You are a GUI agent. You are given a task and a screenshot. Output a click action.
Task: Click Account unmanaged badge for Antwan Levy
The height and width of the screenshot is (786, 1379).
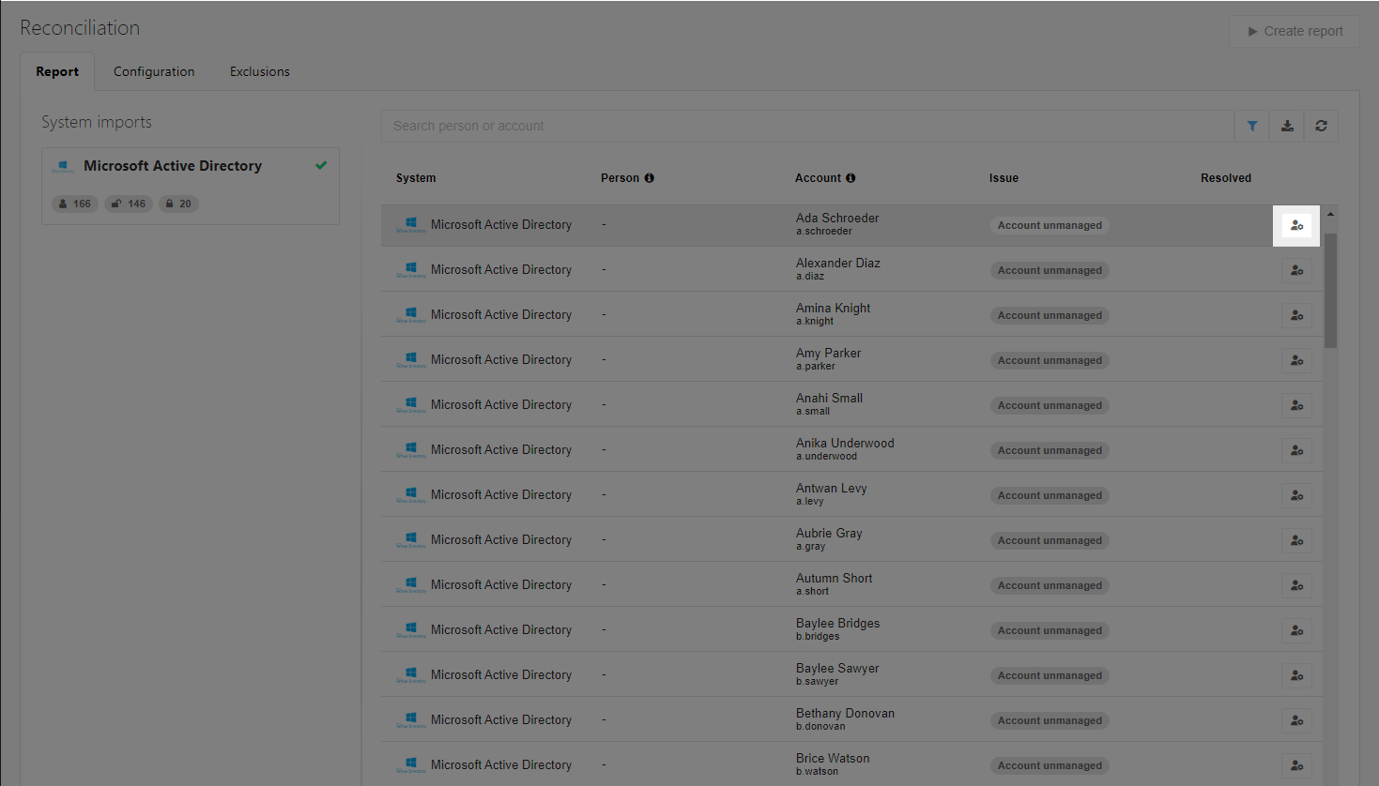[x=1050, y=495]
